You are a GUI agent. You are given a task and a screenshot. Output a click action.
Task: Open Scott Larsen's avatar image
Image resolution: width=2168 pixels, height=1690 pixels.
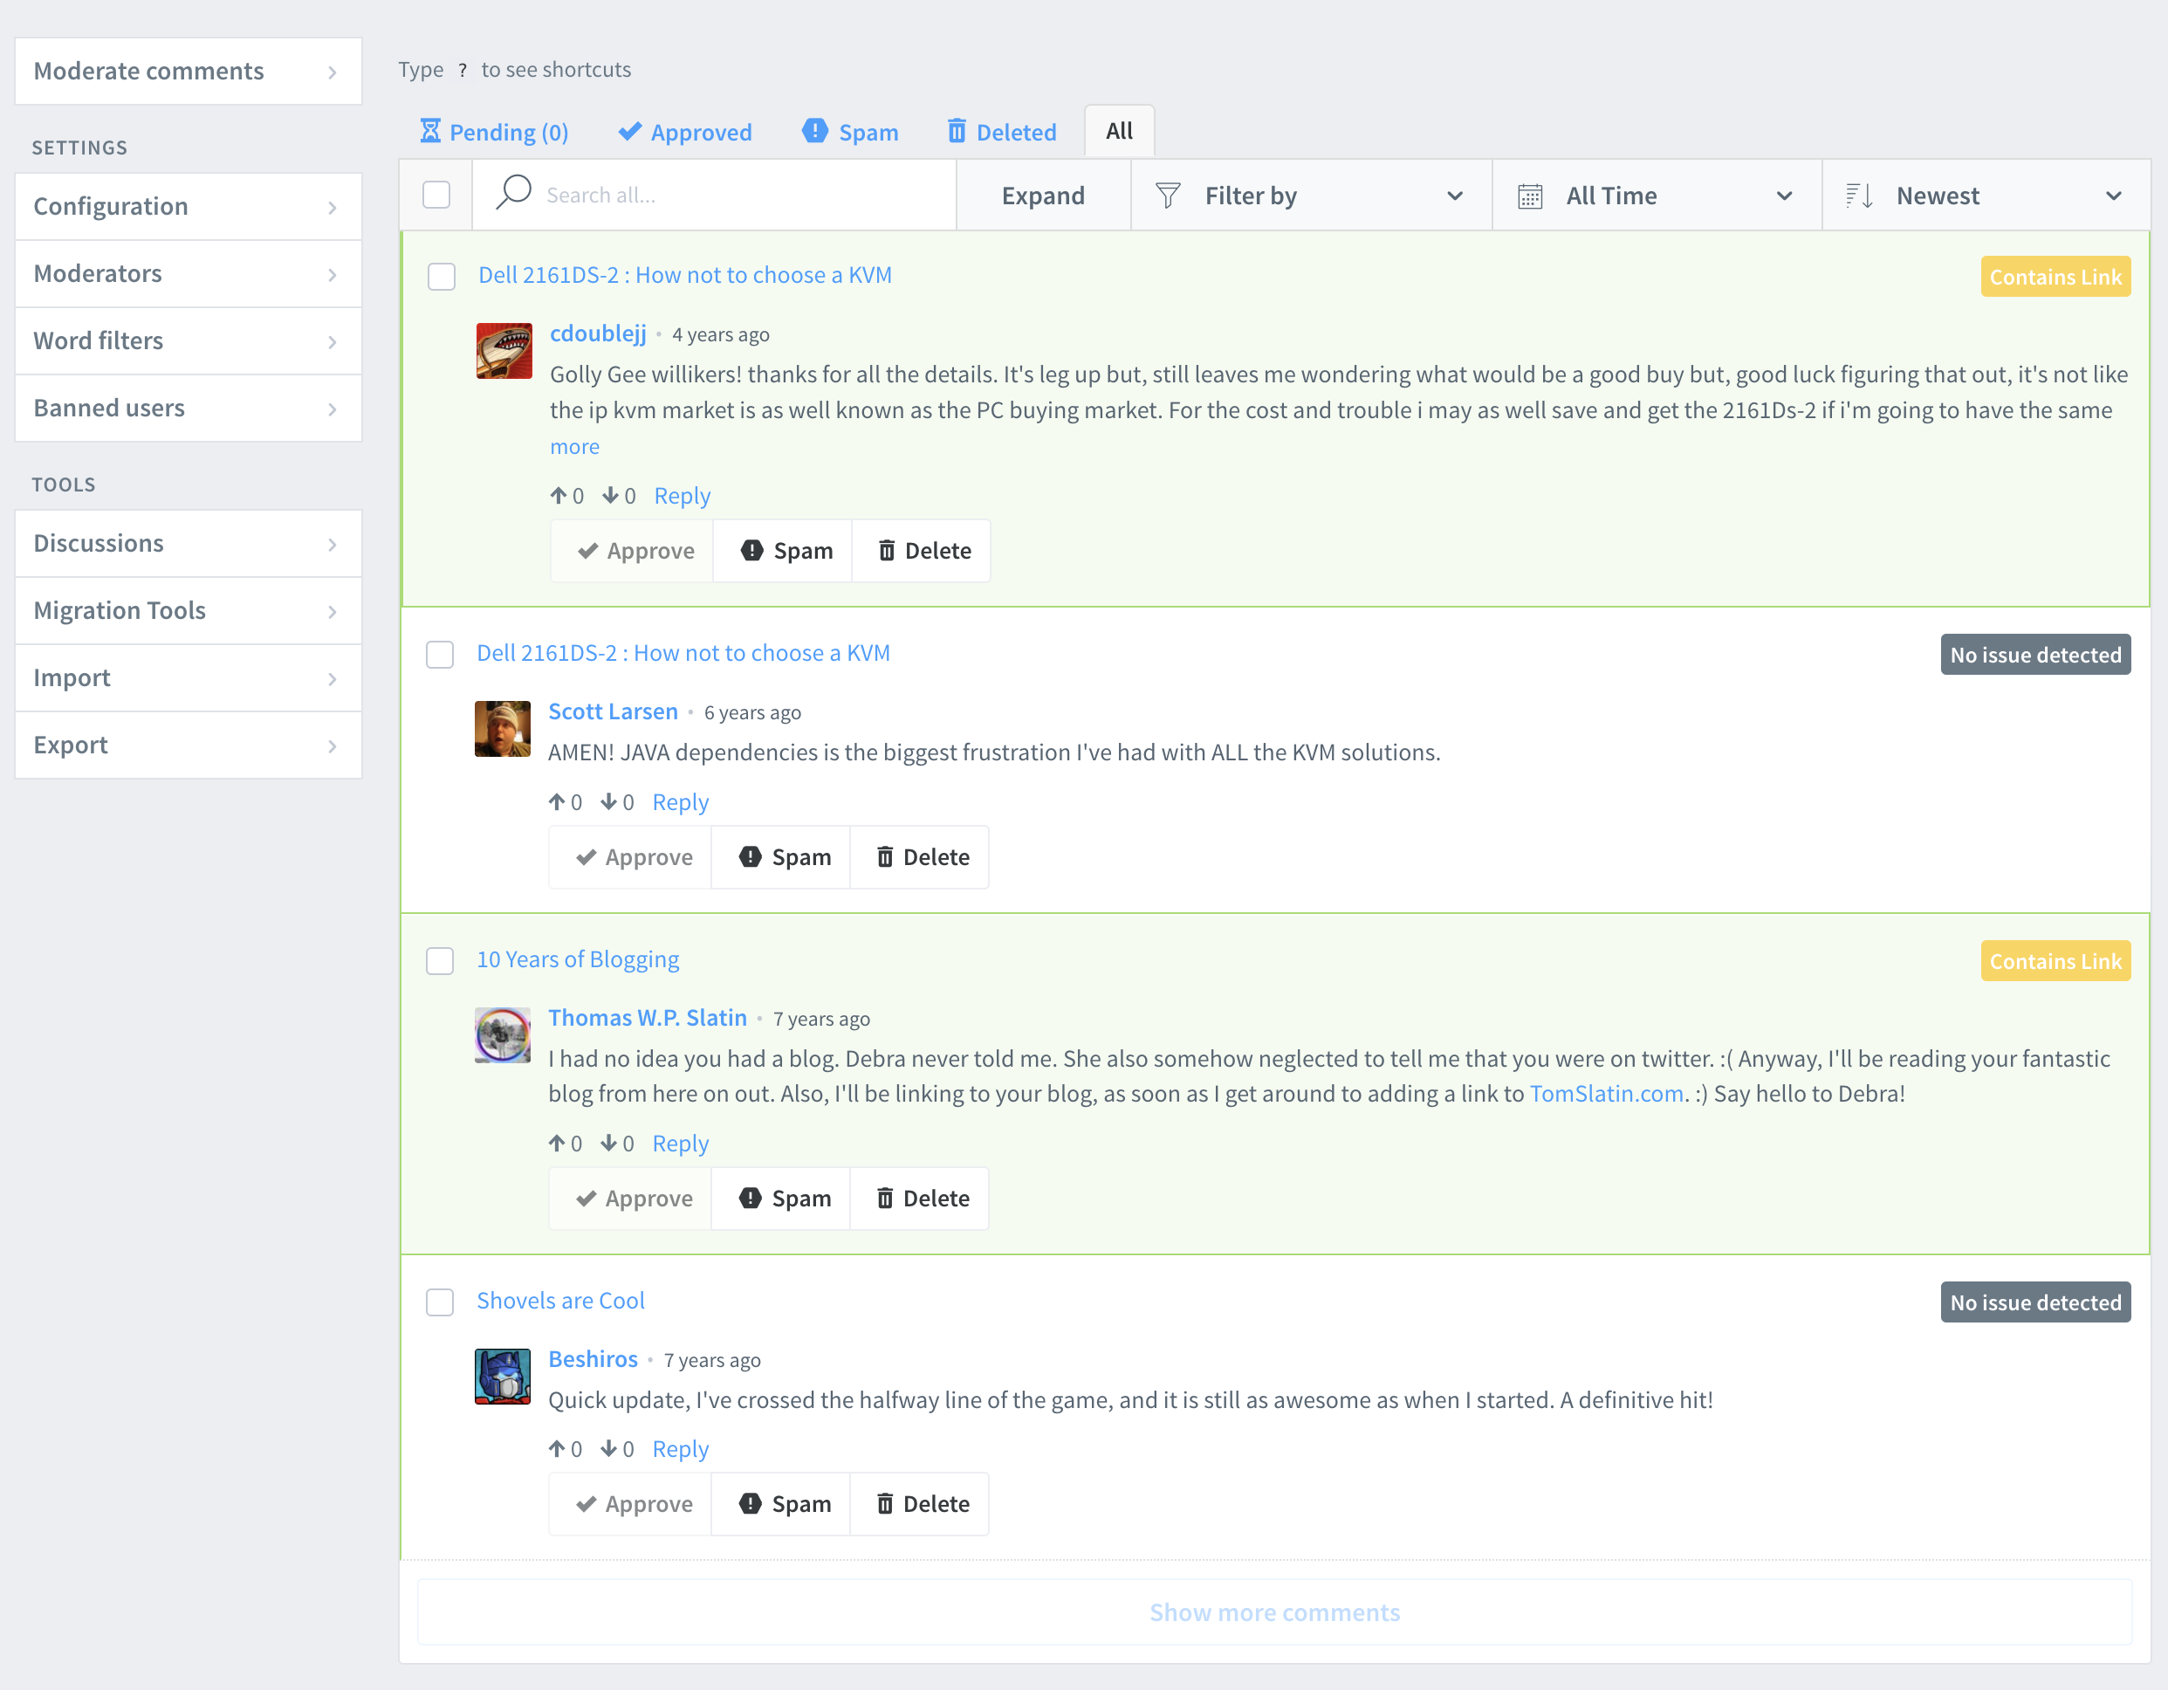[503, 729]
